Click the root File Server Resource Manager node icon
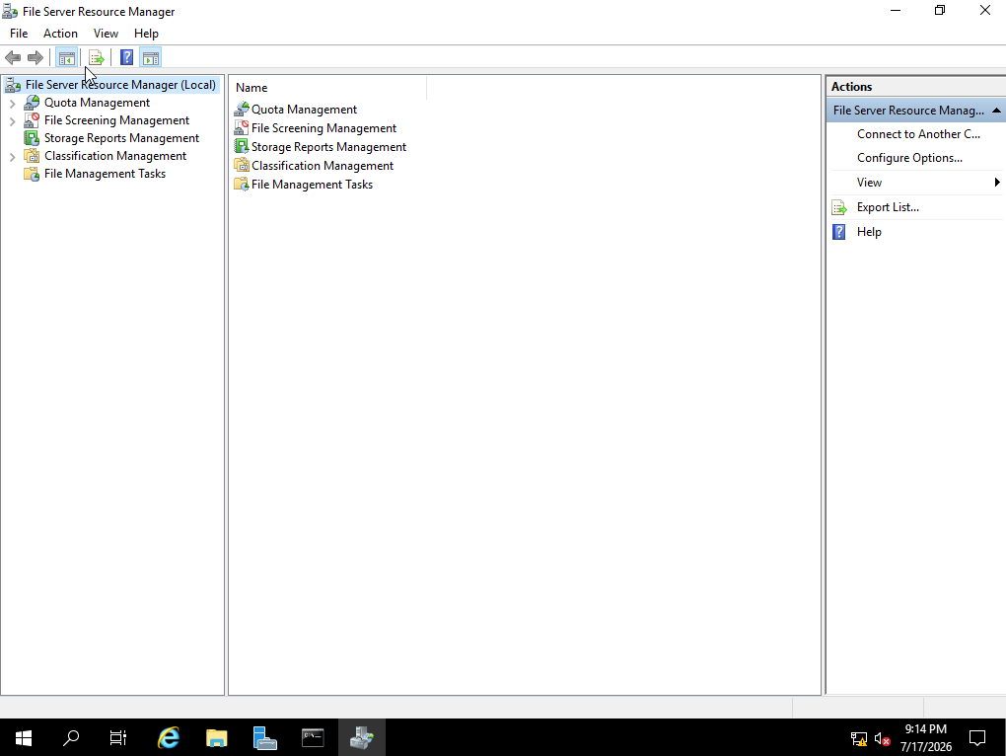 [x=13, y=85]
